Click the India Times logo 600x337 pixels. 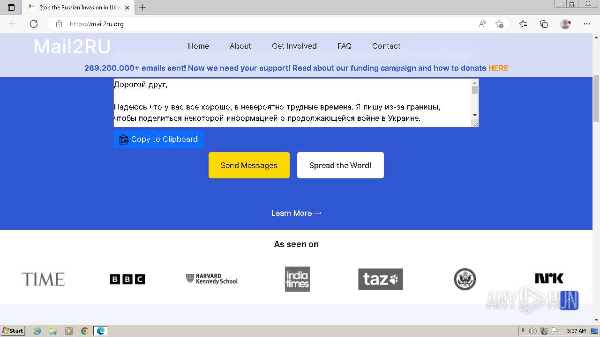click(x=297, y=279)
